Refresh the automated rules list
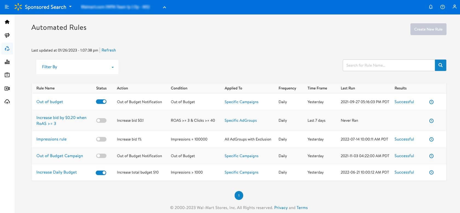 pos(109,50)
